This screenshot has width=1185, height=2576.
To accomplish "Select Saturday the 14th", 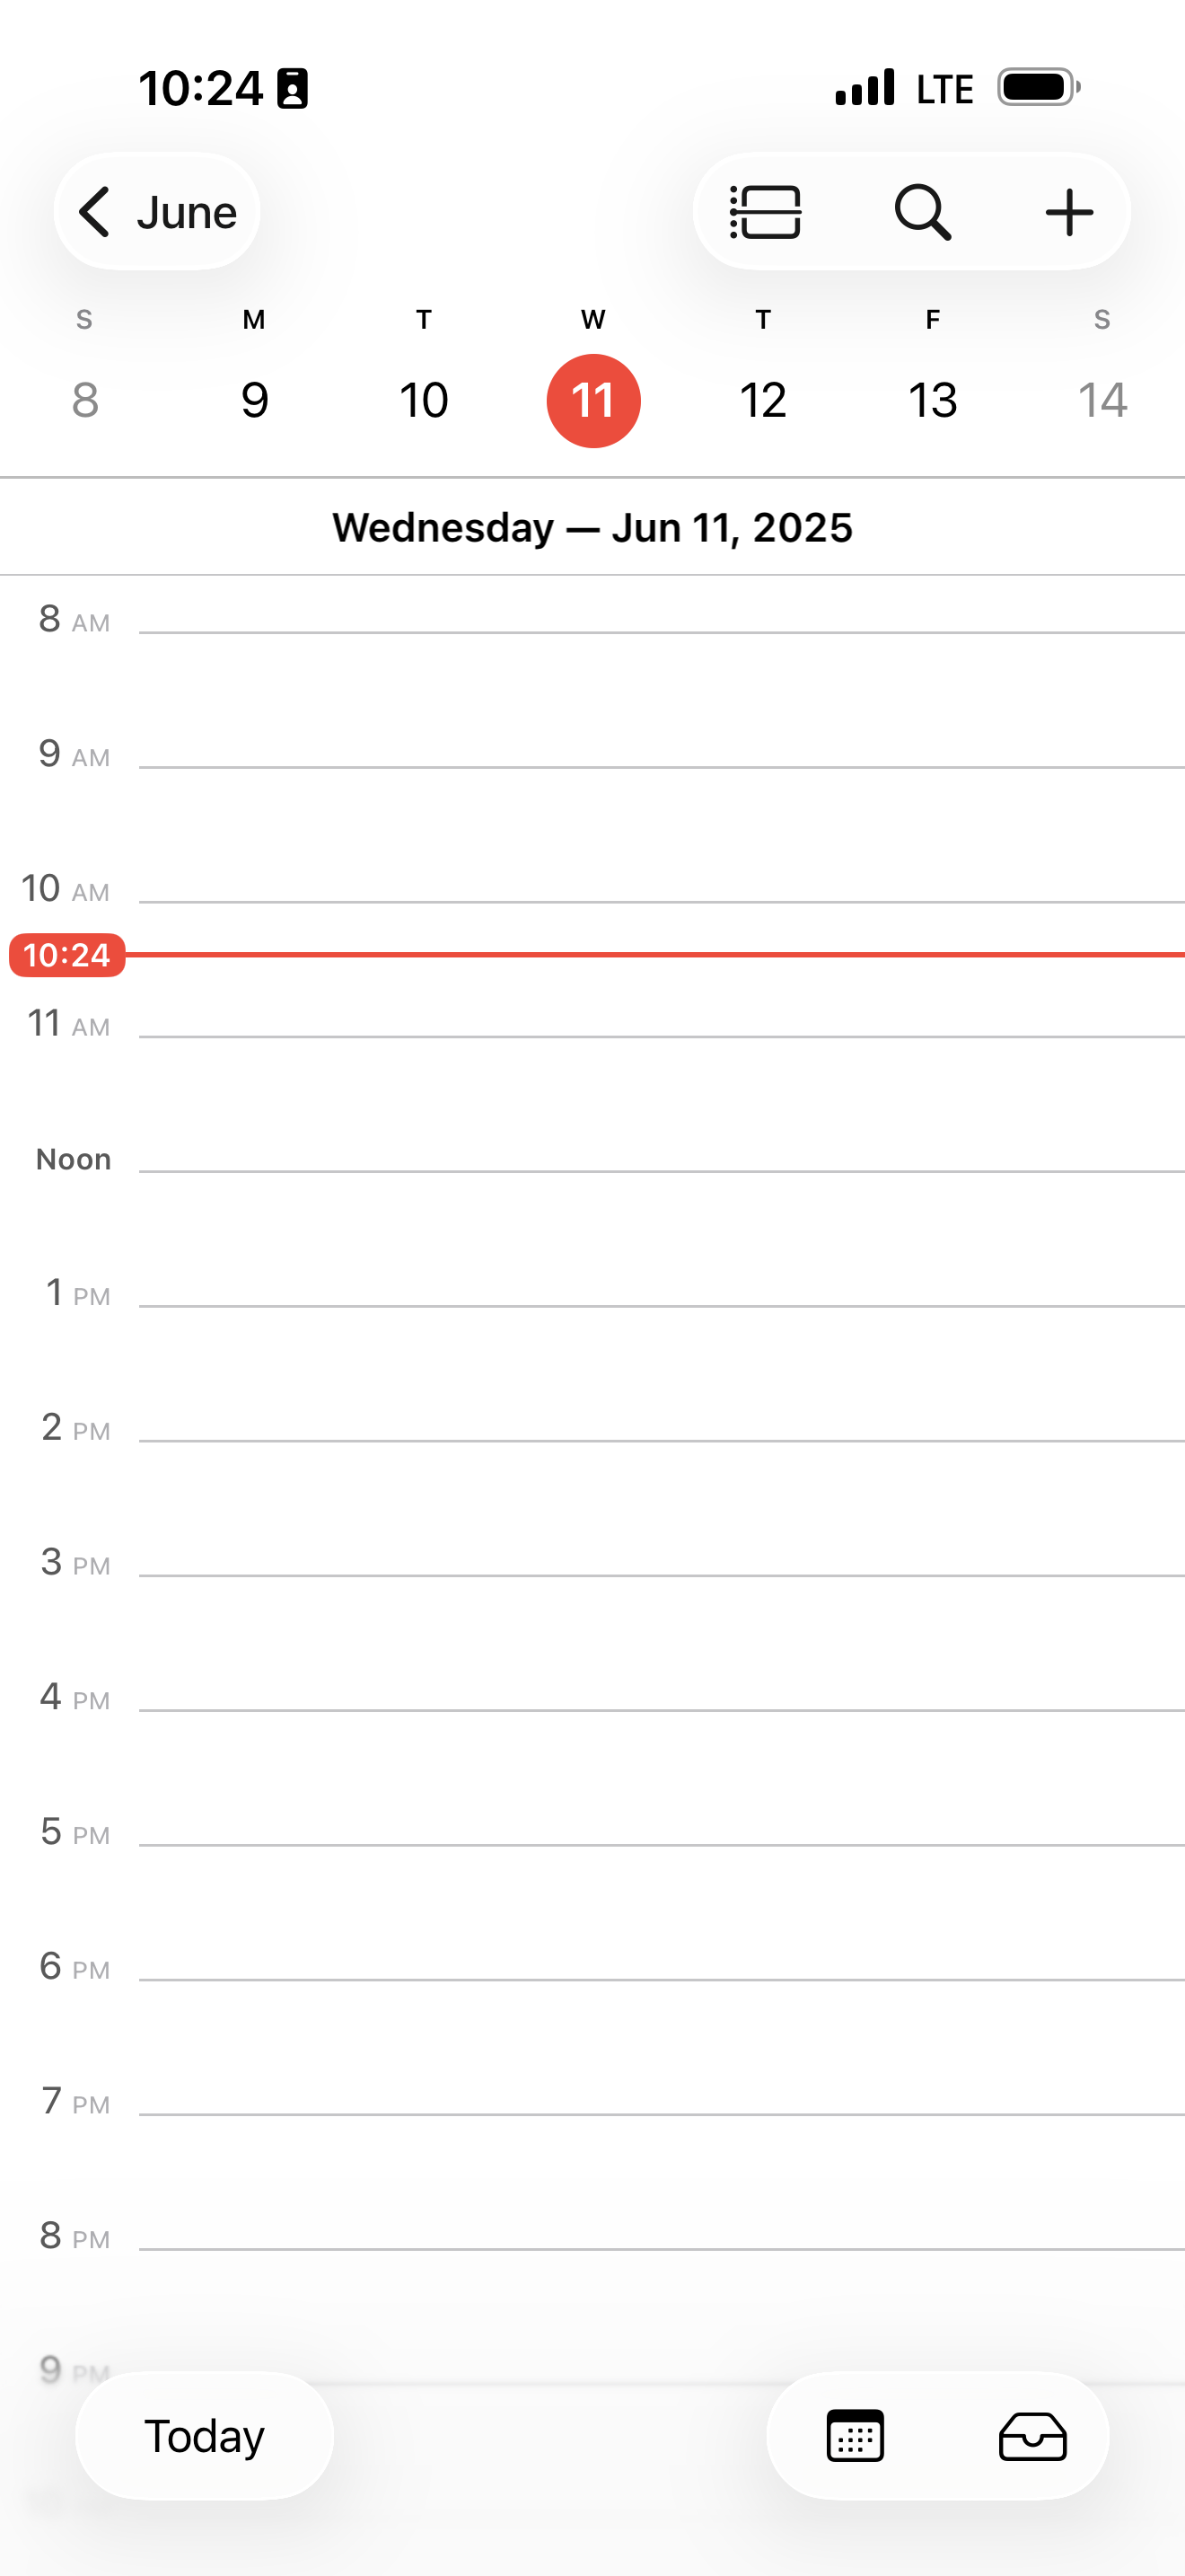I will [1102, 400].
